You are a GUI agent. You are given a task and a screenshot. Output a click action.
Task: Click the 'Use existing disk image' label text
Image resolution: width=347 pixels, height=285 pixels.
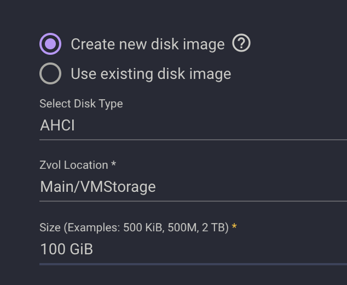pyautogui.click(x=151, y=74)
